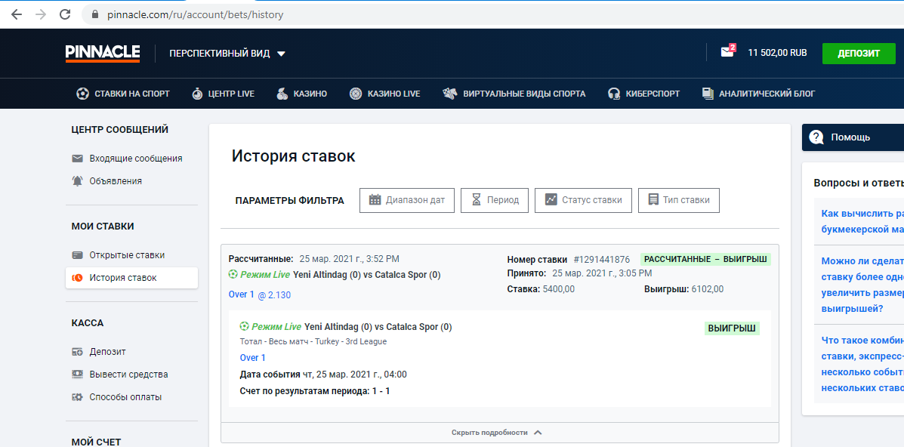The width and height of the screenshot is (904, 447).
Task: Collapse details with Скрыть подробности
Action: click(x=497, y=433)
